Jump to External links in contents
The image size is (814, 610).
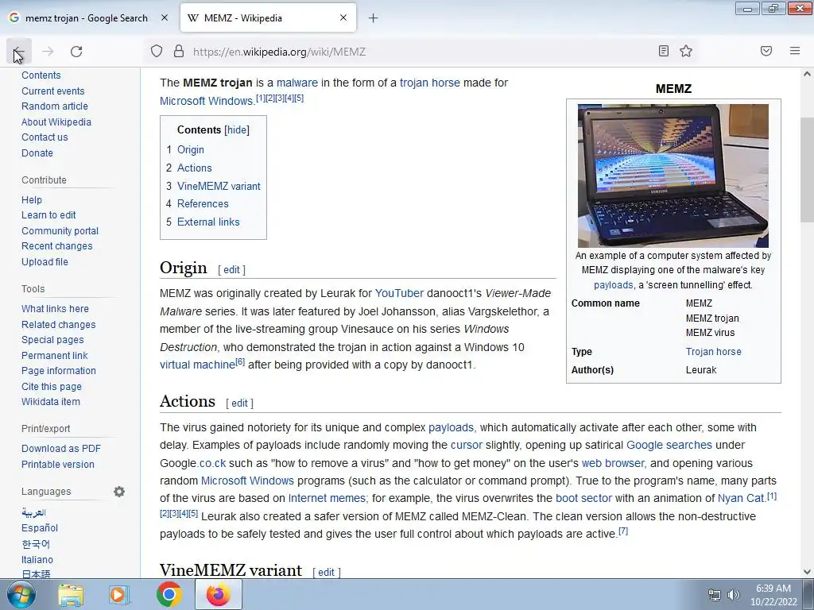tap(208, 222)
